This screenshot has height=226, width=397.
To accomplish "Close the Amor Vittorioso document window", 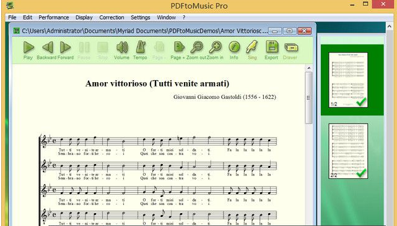I will click(x=304, y=31).
